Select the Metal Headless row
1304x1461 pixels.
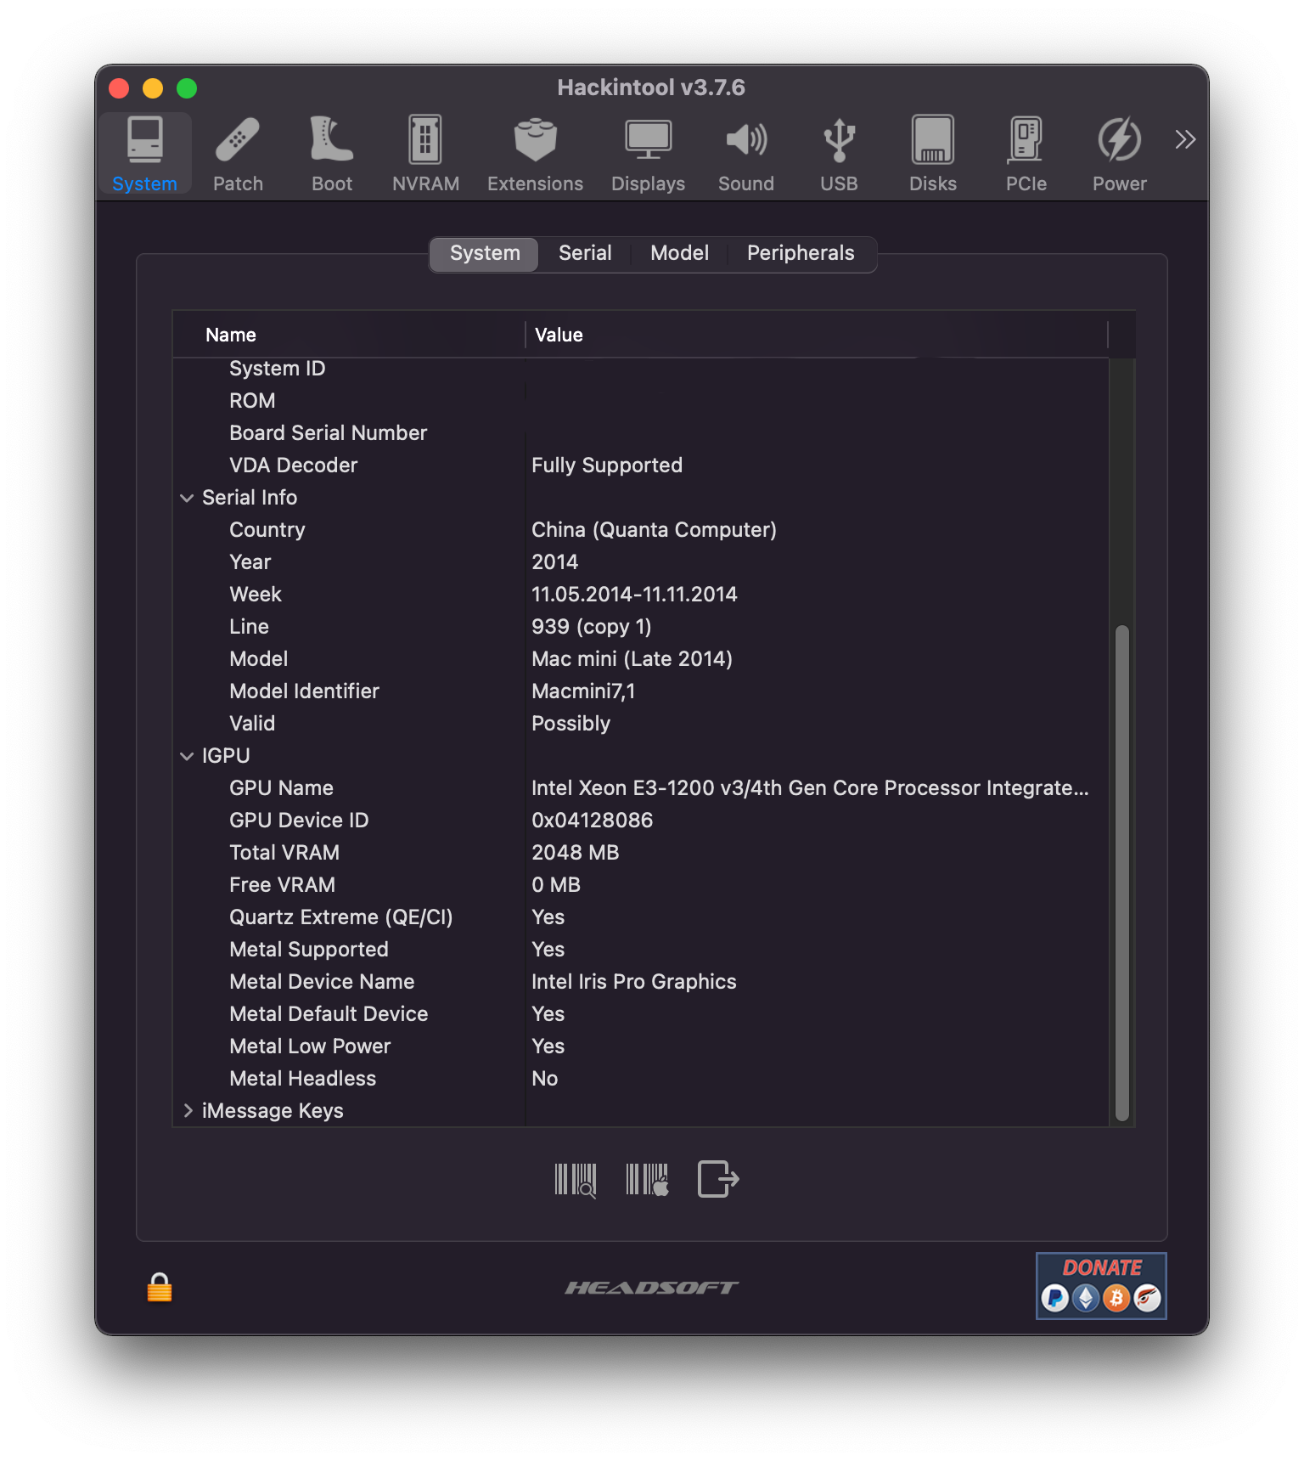pyautogui.click(x=641, y=1079)
